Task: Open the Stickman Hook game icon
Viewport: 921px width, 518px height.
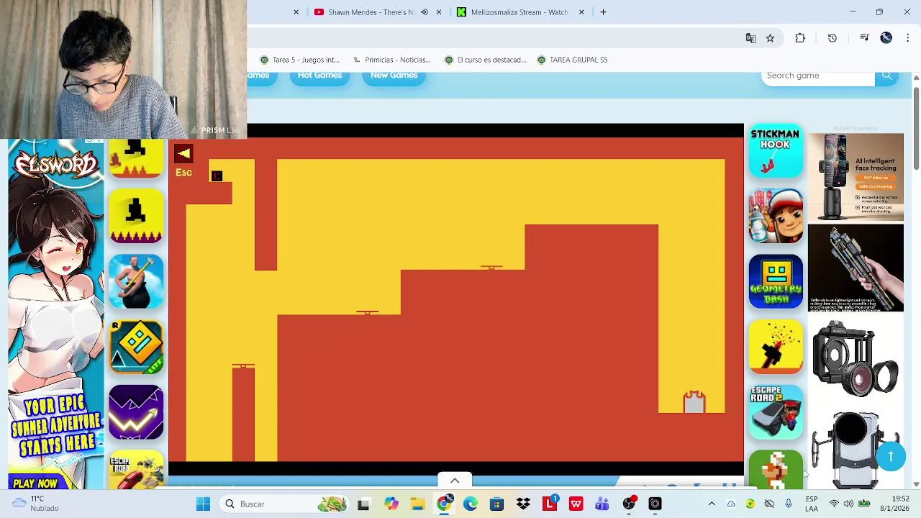Action: (x=776, y=150)
